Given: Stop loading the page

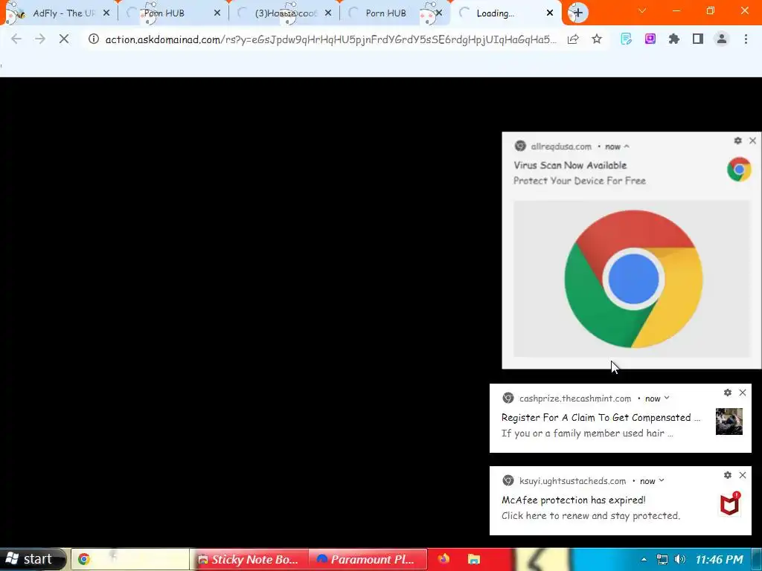Looking at the screenshot, I should (64, 39).
